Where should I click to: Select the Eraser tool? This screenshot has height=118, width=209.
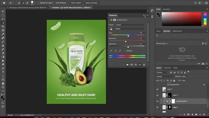click(x=3, y=53)
